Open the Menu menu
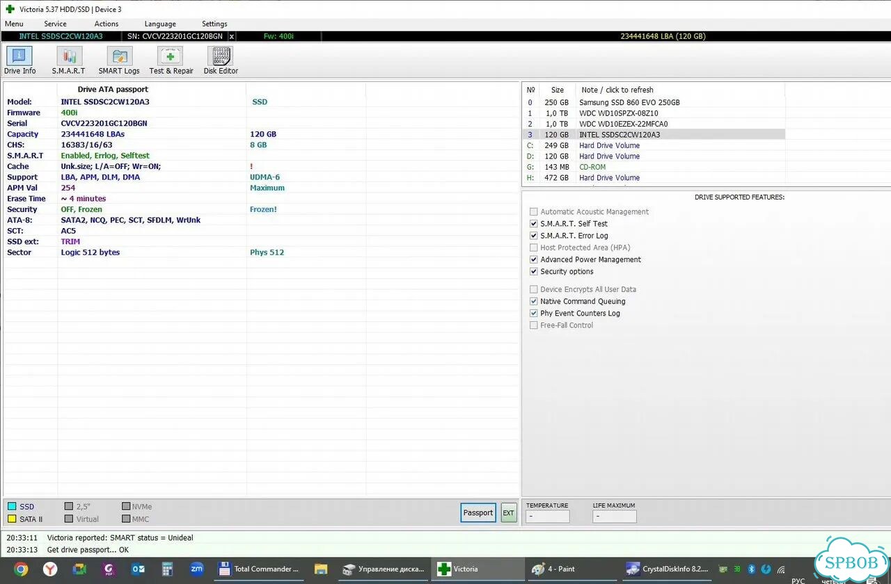891x584 pixels. [14, 24]
